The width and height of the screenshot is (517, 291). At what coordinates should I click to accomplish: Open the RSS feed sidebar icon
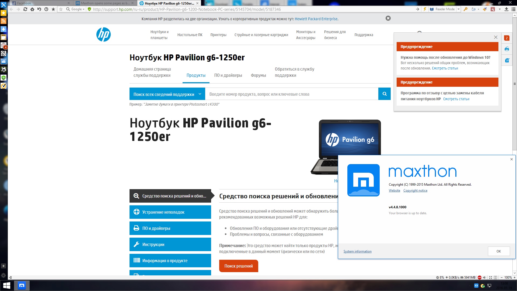point(4,21)
